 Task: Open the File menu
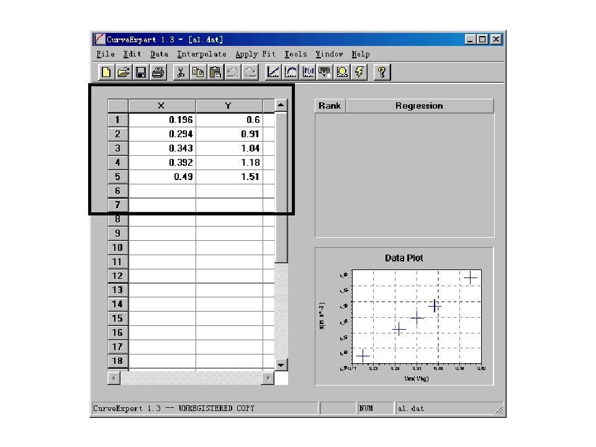(106, 54)
